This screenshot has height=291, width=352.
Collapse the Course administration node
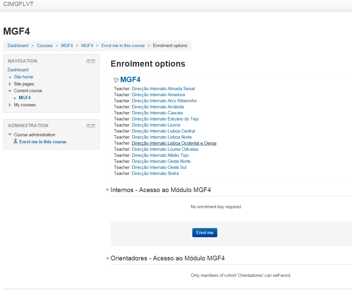click(10, 135)
